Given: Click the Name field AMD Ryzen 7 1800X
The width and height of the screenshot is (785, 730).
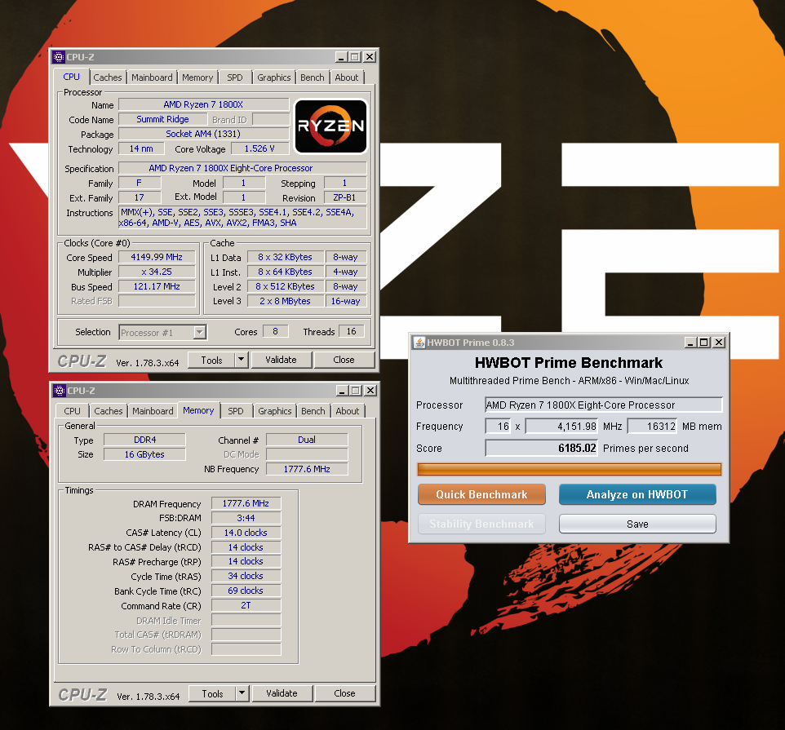Looking at the screenshot, I should click(204, 104).
